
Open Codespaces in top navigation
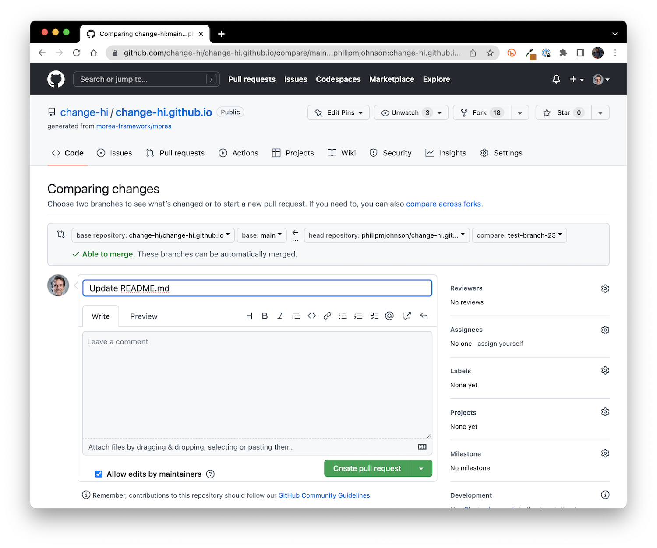[x=338, y=79]
